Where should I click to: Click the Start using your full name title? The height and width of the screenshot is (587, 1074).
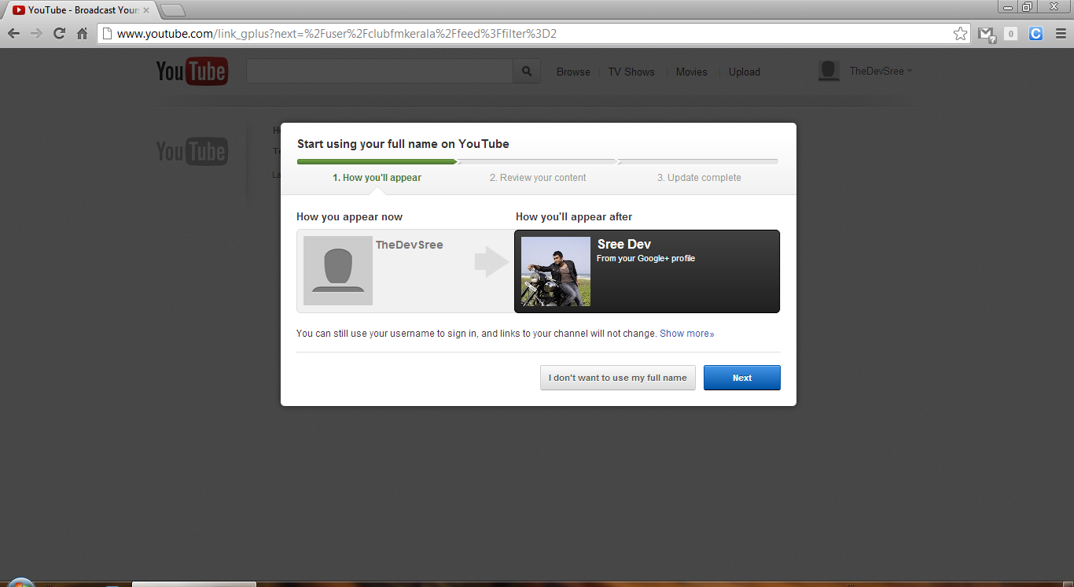(403, 144)
